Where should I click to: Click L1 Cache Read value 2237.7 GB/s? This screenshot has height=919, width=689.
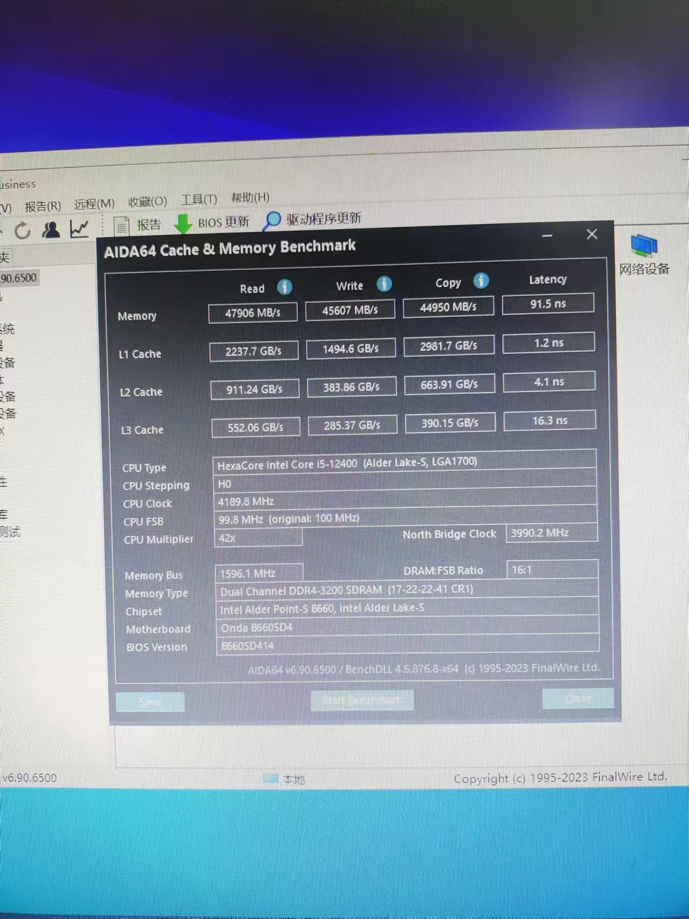tap(254, 351)
